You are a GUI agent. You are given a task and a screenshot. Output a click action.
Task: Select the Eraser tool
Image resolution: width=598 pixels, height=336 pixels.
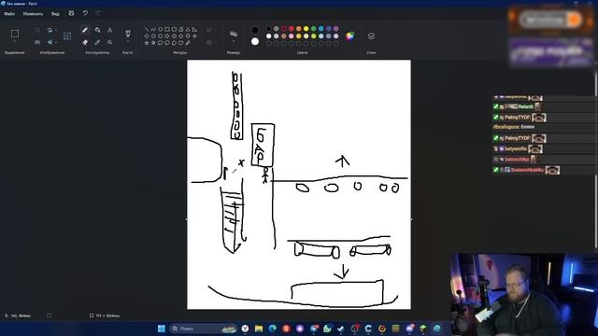point(85,42)
